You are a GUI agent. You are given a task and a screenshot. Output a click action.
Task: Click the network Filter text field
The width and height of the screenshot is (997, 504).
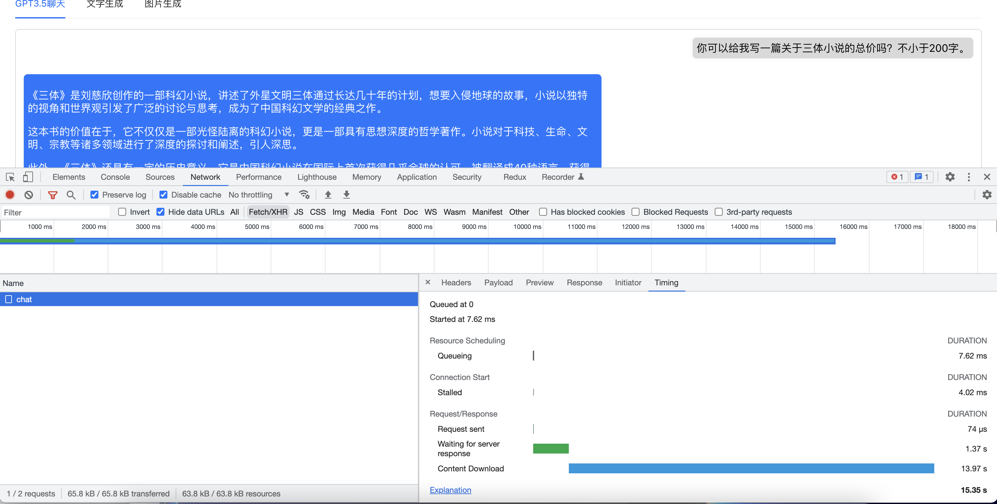click(54, 212)
